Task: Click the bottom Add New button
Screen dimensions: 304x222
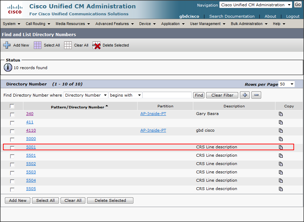Action: pyautogui.click(x=18, y=200)
